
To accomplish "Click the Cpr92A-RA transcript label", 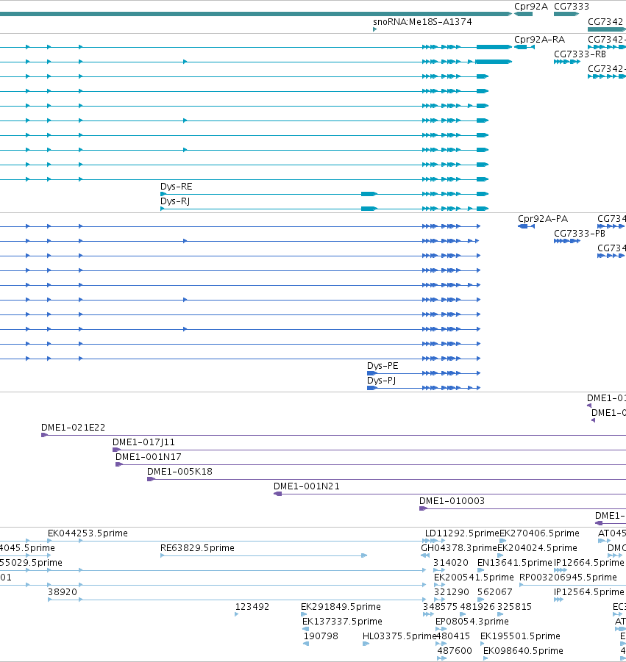I will 539,40.
